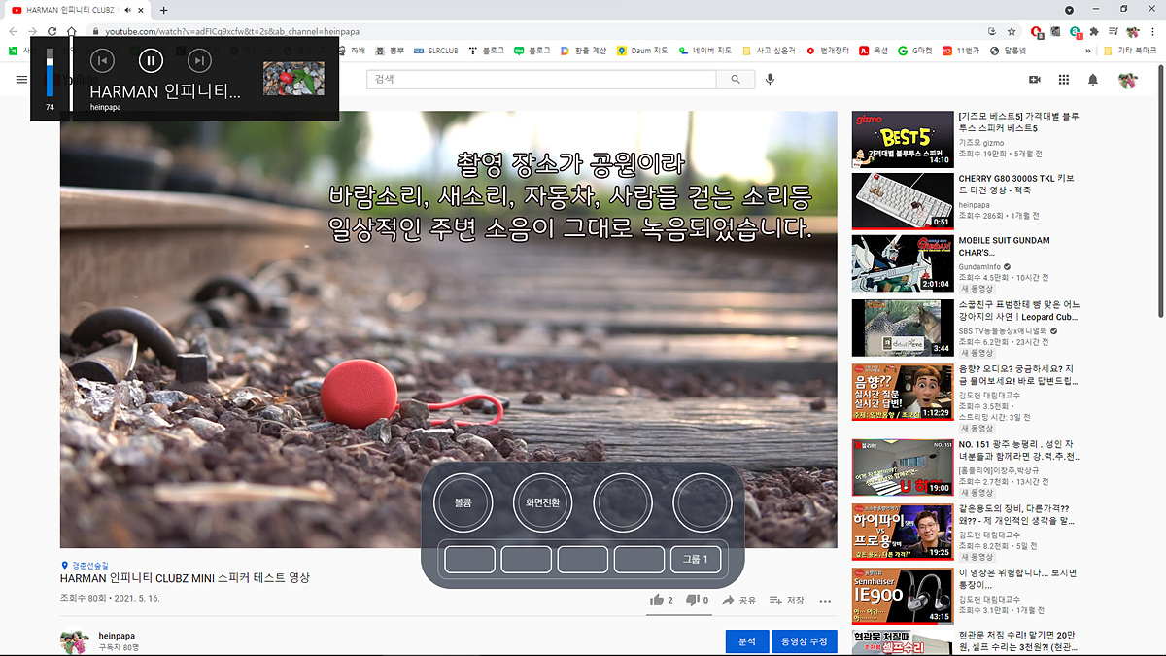Open the 11번가 bookmark
This screenshot has width=1166, height=656.
click(x=961, y=50)
